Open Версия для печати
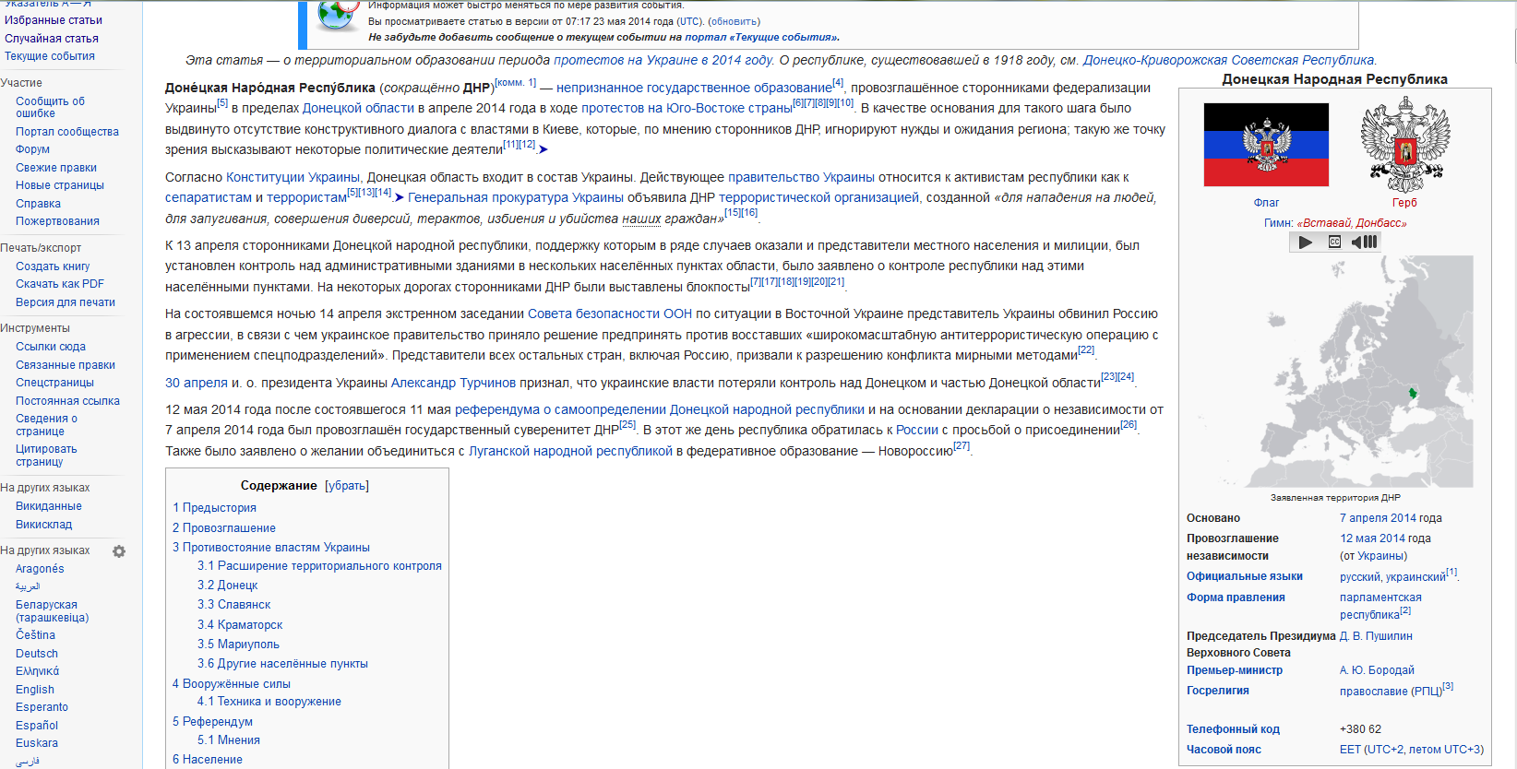The width and height of the screenshot is (1517, 769). 66,302
